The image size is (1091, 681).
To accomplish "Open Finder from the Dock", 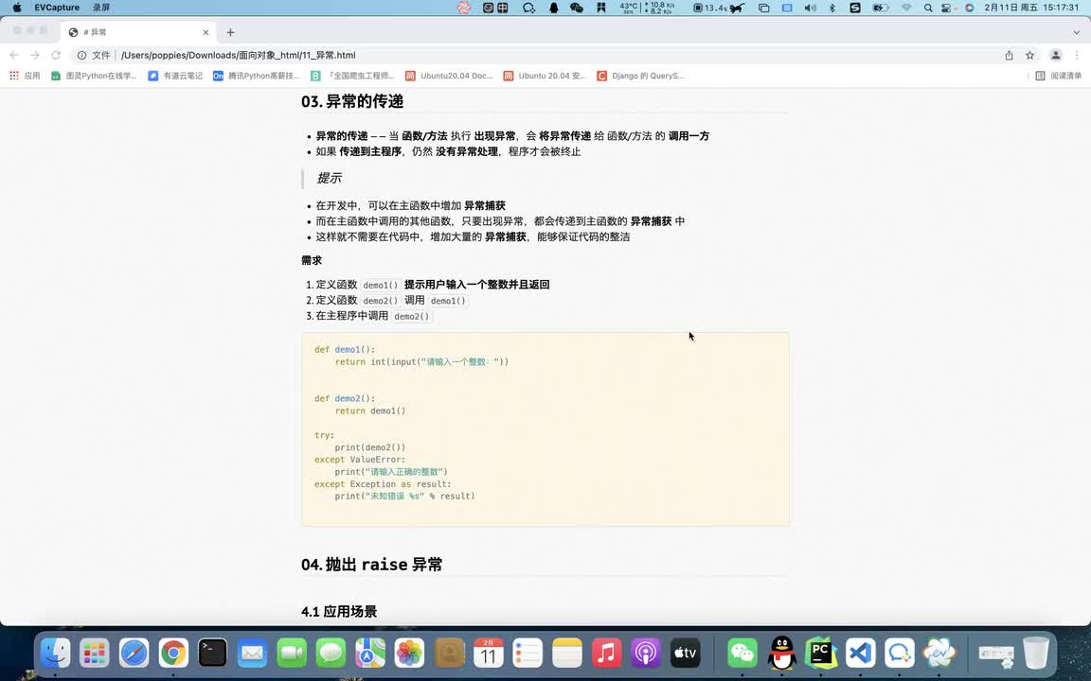I will pyautogui.click(x=55, y=654).
